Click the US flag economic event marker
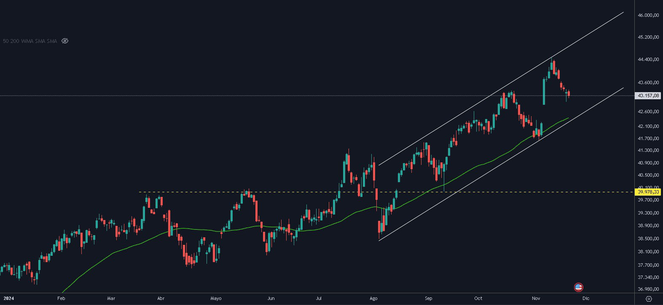Screen dimensions: 663x305 (x=579, y=287)
